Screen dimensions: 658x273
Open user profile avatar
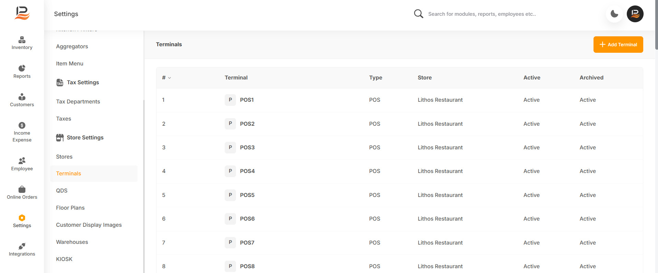tap(635, 14)
